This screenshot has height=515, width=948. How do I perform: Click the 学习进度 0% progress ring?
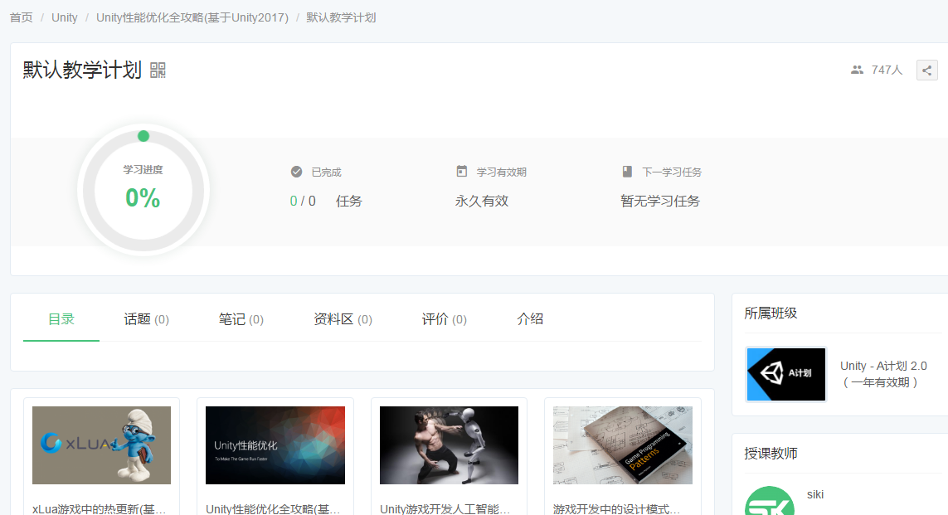click(x=143, y=191)
